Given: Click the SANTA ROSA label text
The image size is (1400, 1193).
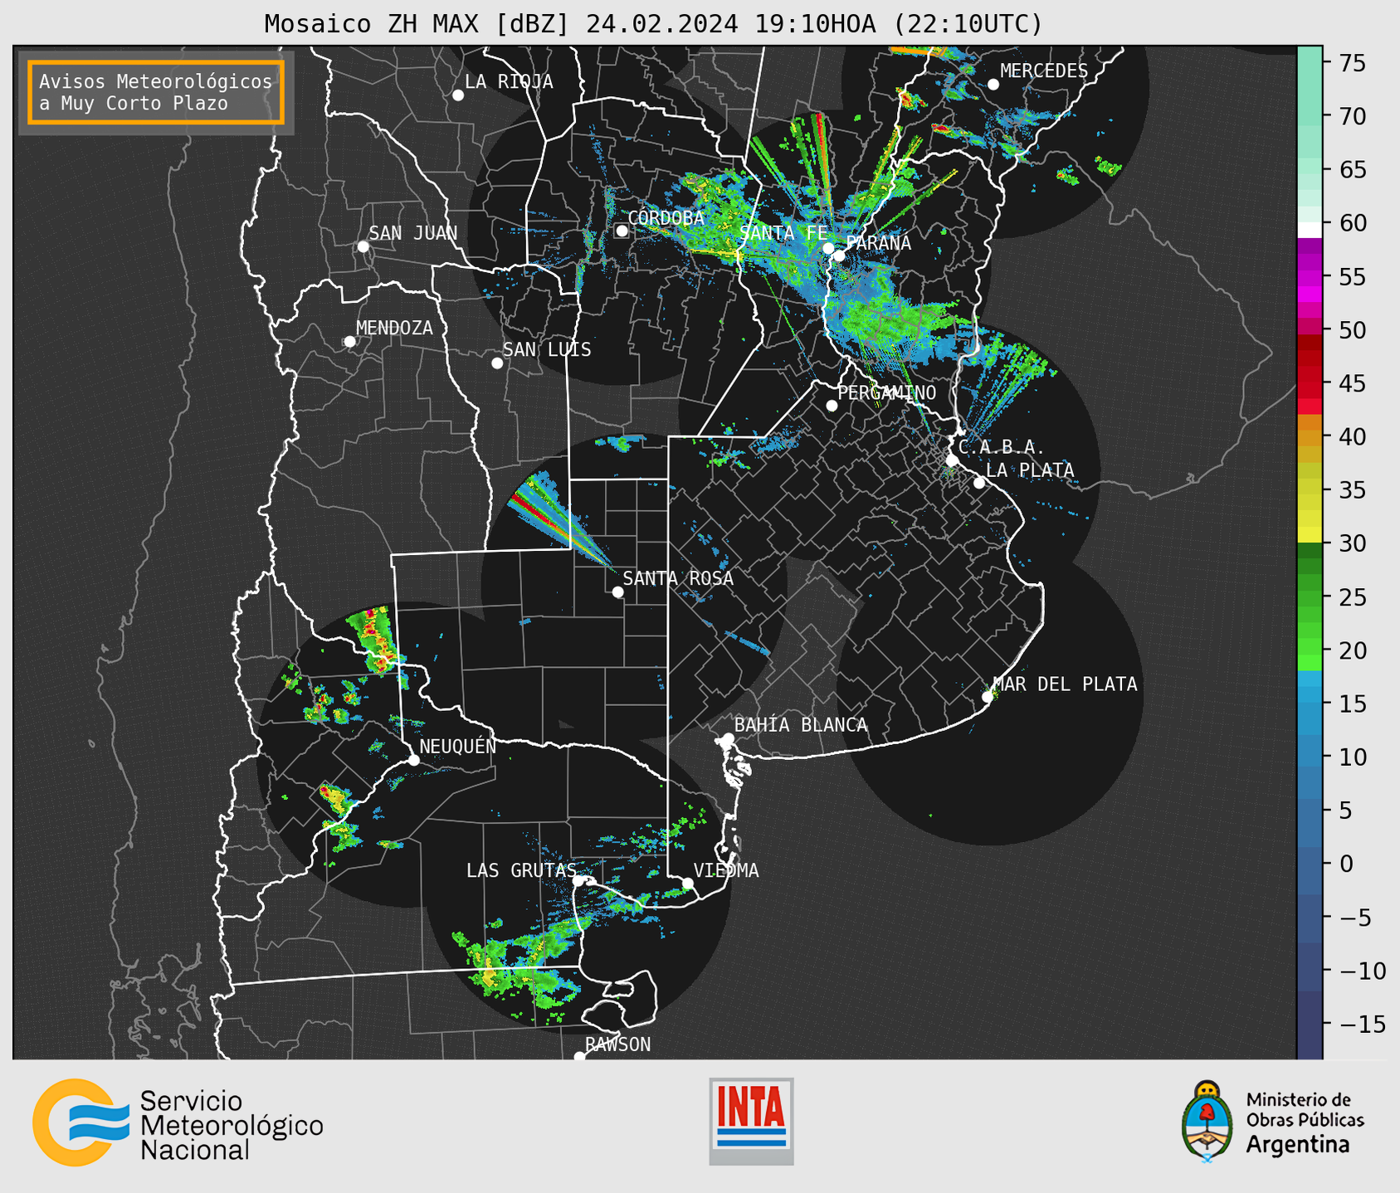Looking at the screenshot, I should (x=678, y=578).
